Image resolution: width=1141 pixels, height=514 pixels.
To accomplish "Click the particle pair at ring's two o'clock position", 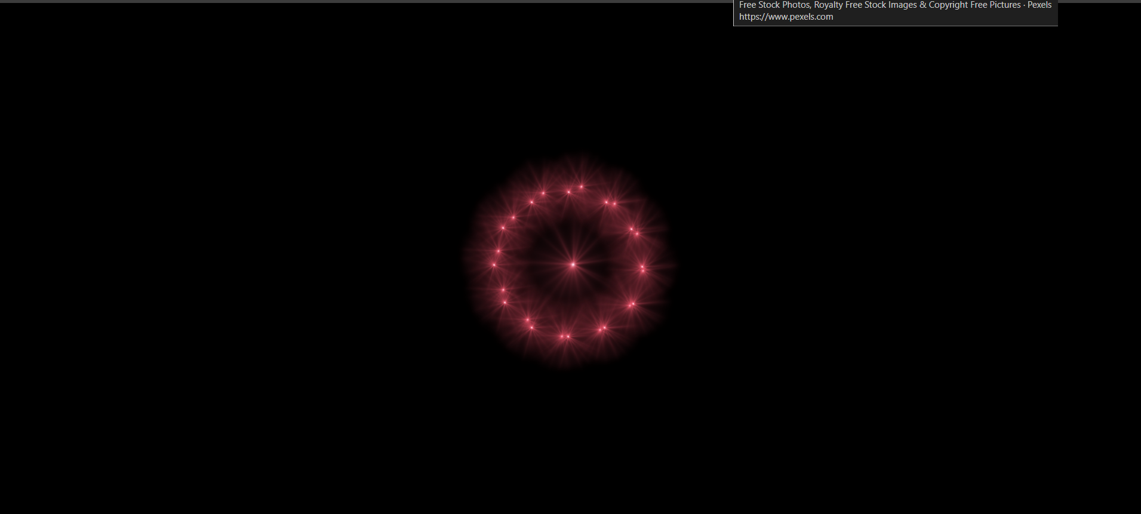I will click(x=634, y=231).
